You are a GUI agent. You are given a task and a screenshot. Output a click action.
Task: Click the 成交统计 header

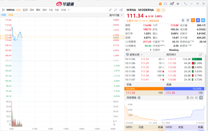(x=171, y=55)
